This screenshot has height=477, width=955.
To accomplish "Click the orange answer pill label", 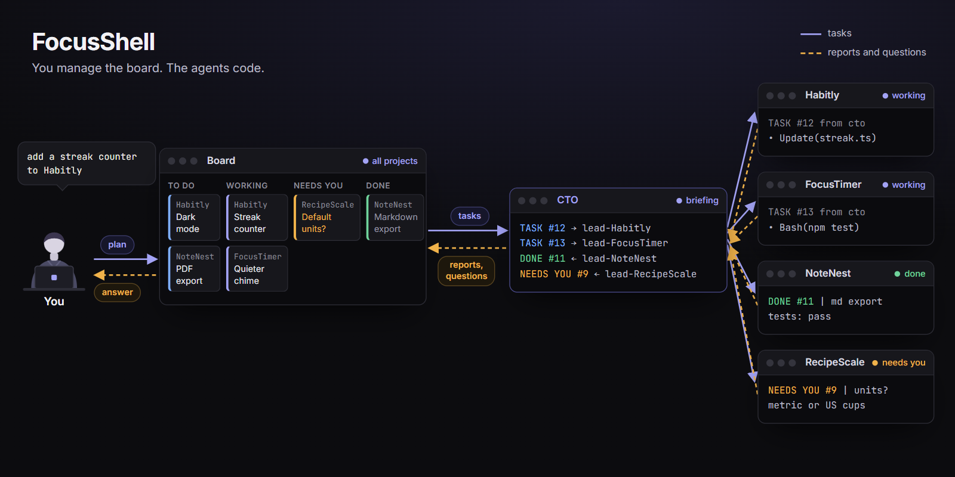I will point(117,292).
